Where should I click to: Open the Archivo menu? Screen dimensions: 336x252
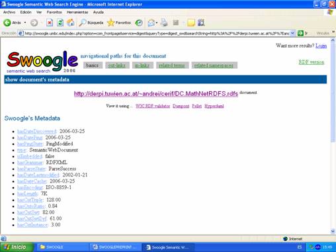click(9, 12)
